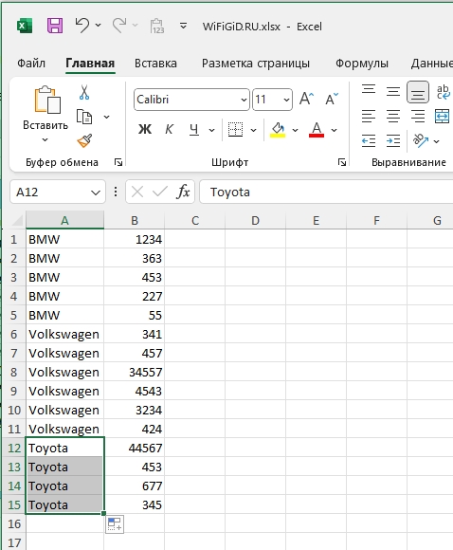The image size is (453, 550).
Task: Undo the last action
Action: click(82, 26)
